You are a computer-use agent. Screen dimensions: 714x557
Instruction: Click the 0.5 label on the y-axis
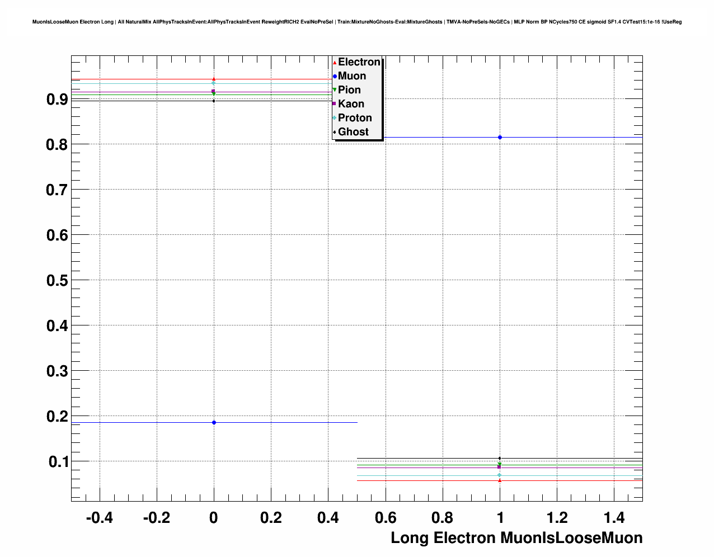[57, 280]
